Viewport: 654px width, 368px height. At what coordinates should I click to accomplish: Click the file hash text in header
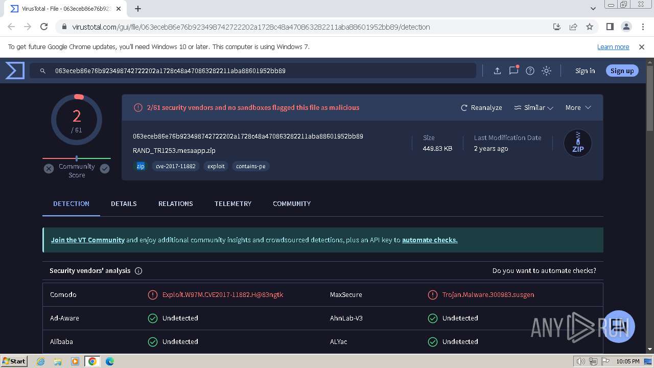pos(248,136)
